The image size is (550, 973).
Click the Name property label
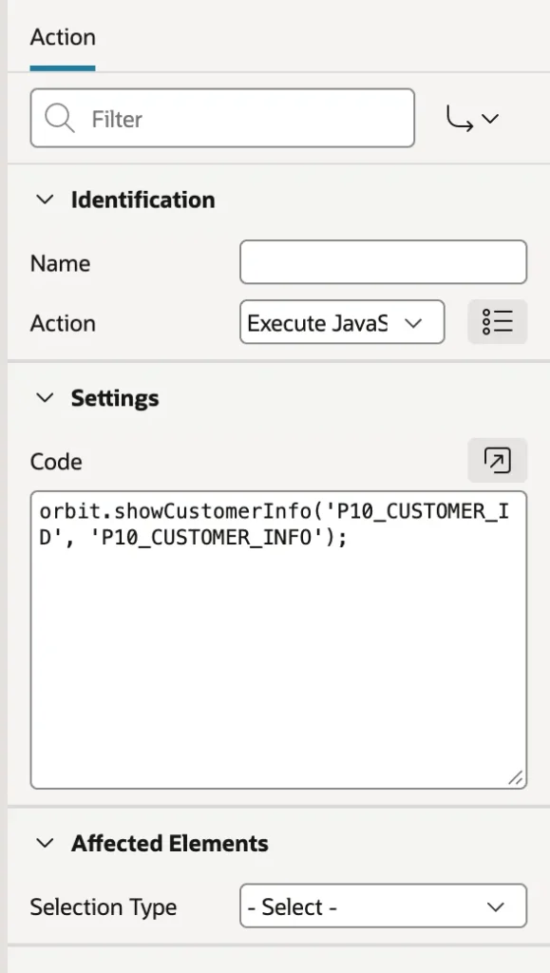[60, 263]
